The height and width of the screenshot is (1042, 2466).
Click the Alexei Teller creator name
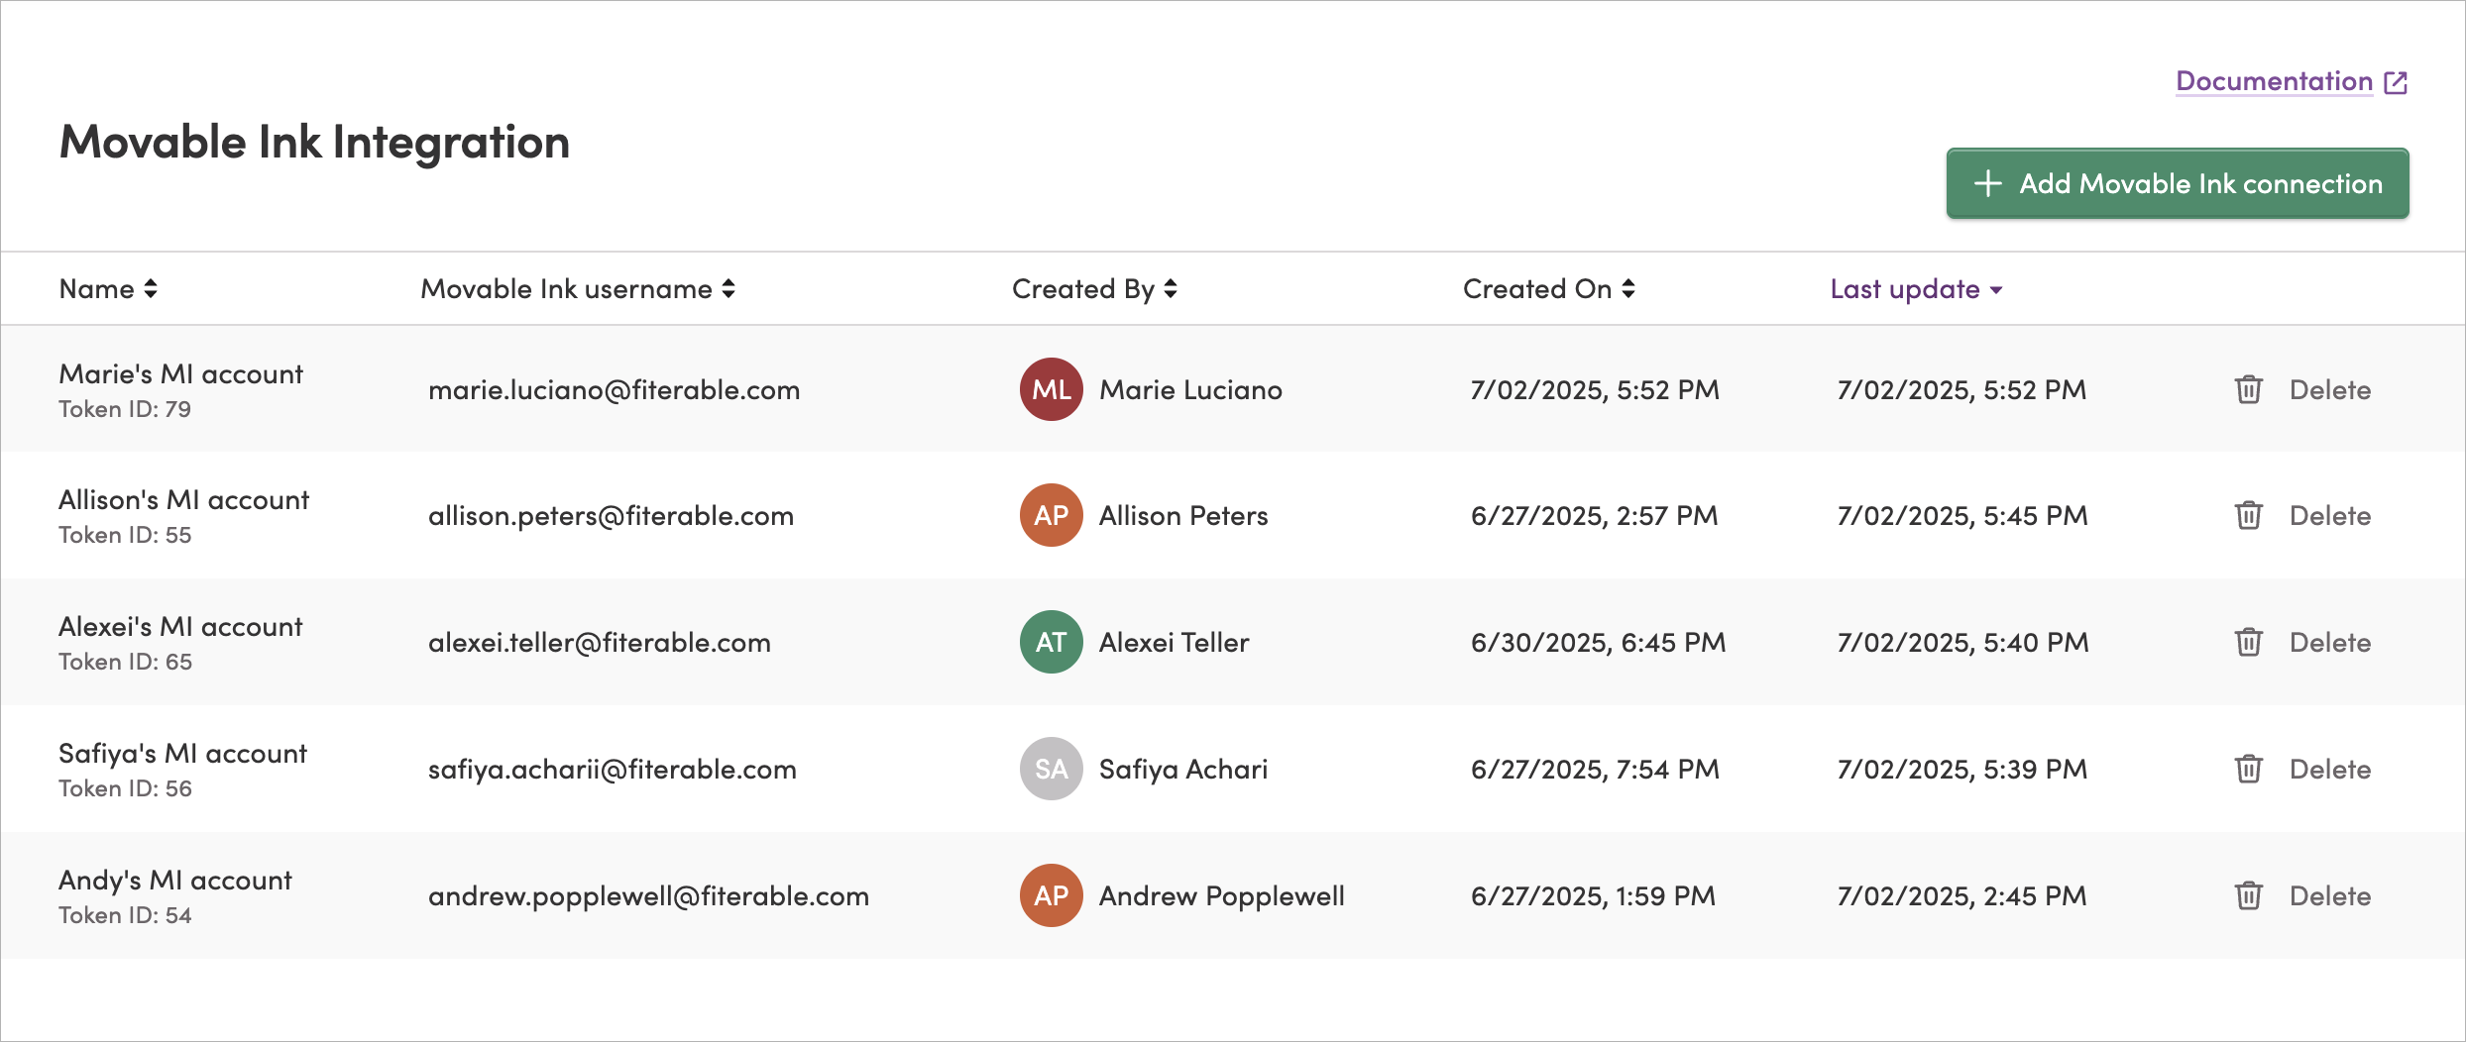(1174, 642)
